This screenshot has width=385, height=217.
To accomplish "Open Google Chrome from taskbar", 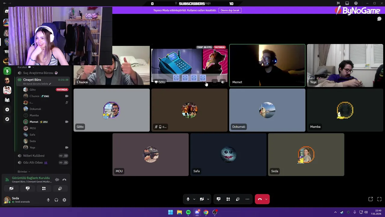I will point(206,212).
